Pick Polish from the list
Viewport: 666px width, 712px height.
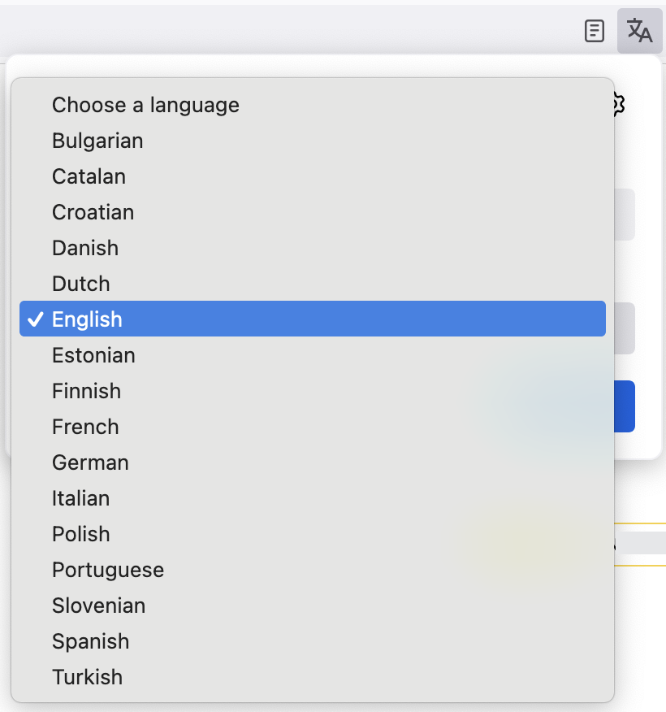click(x=81, y=533)
